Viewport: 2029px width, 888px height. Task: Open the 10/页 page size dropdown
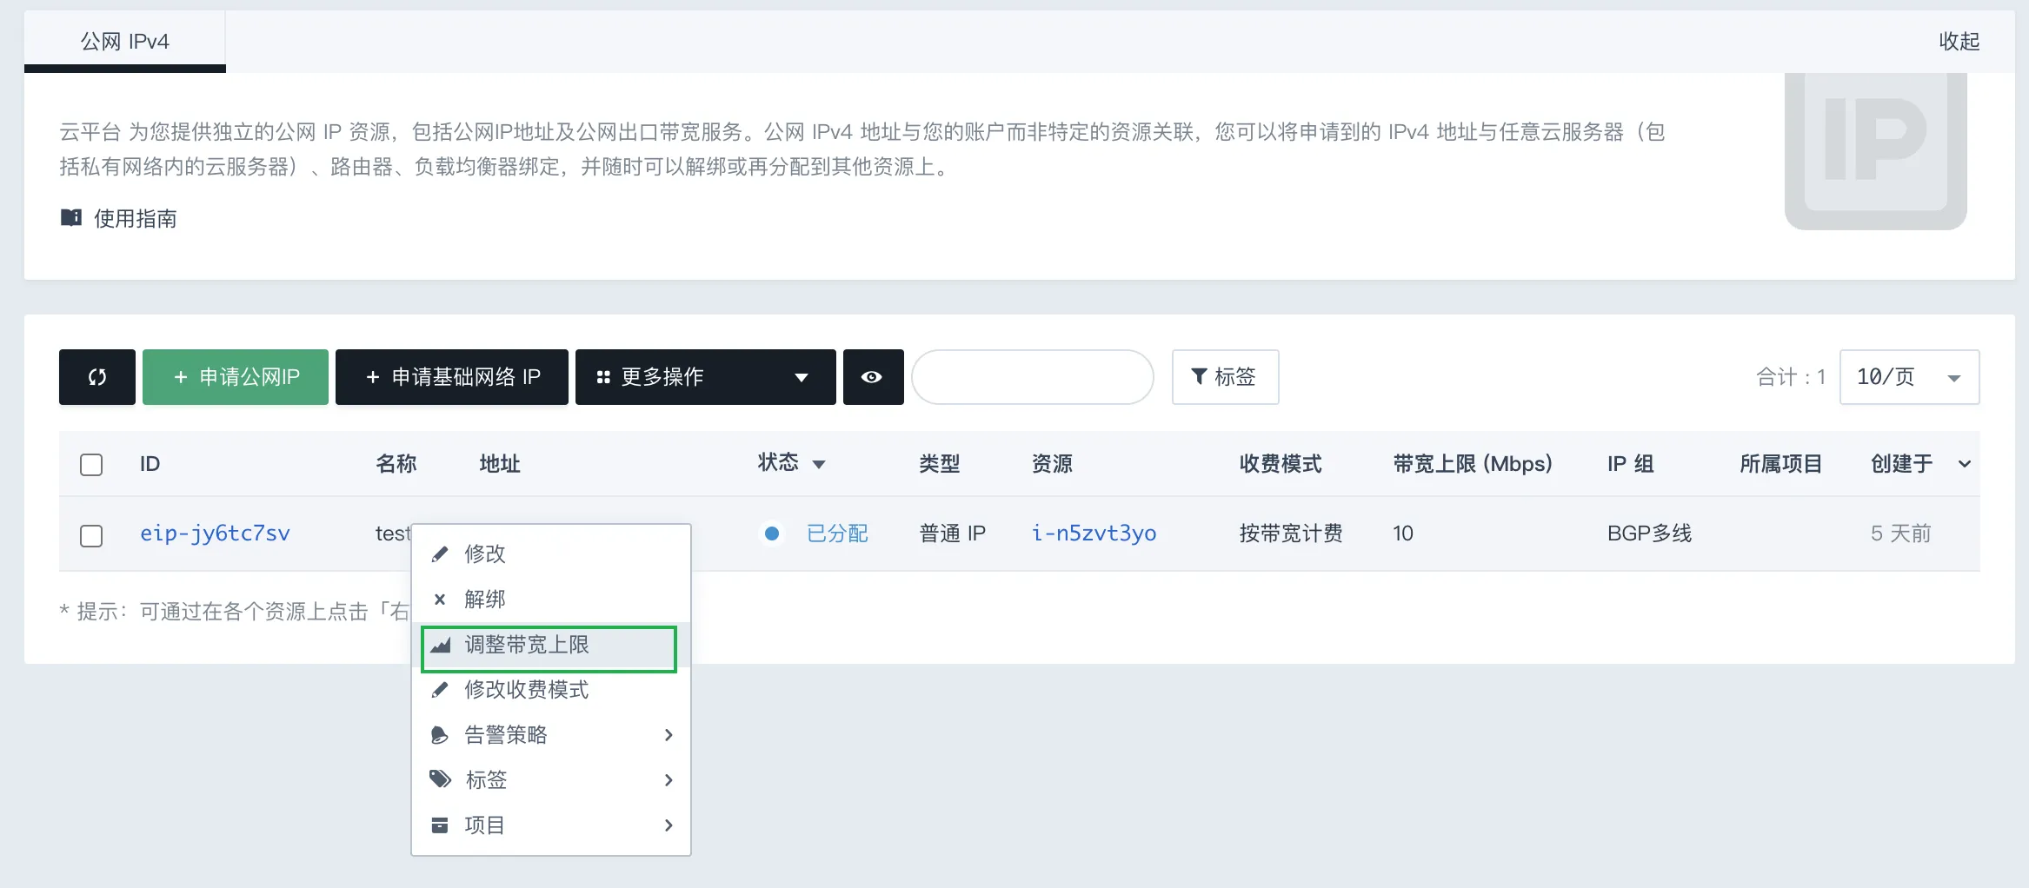pyautogui.click(x=1909, y=377)
